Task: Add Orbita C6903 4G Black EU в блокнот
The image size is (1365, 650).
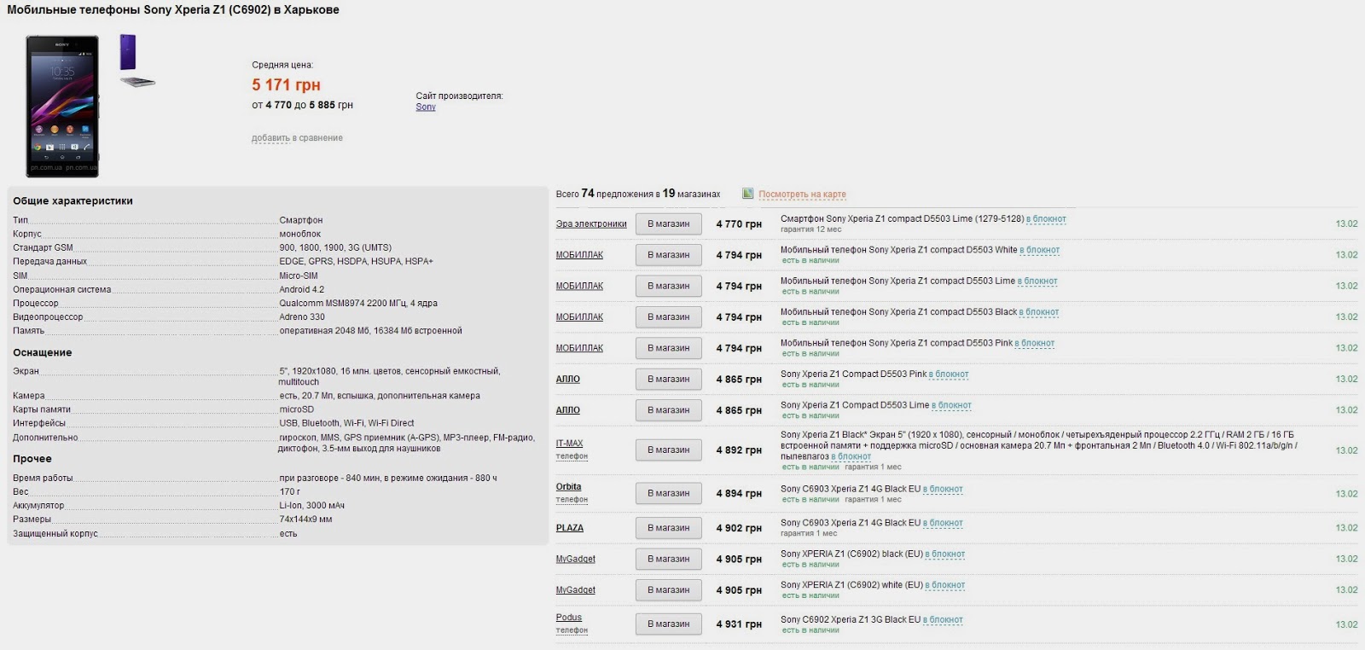Action: (943, 490)
